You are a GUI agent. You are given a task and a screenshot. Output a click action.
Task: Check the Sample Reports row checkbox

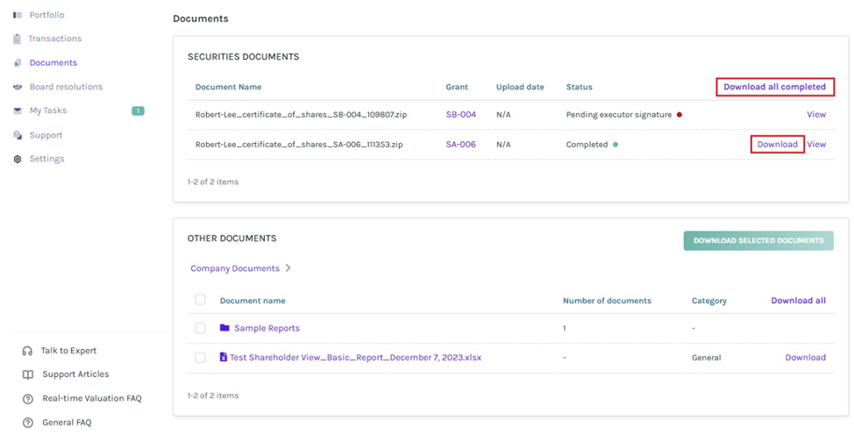[200, 328]
